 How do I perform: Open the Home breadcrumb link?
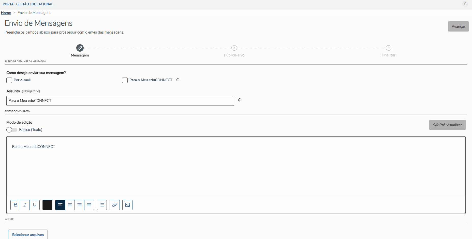[6, 13]
